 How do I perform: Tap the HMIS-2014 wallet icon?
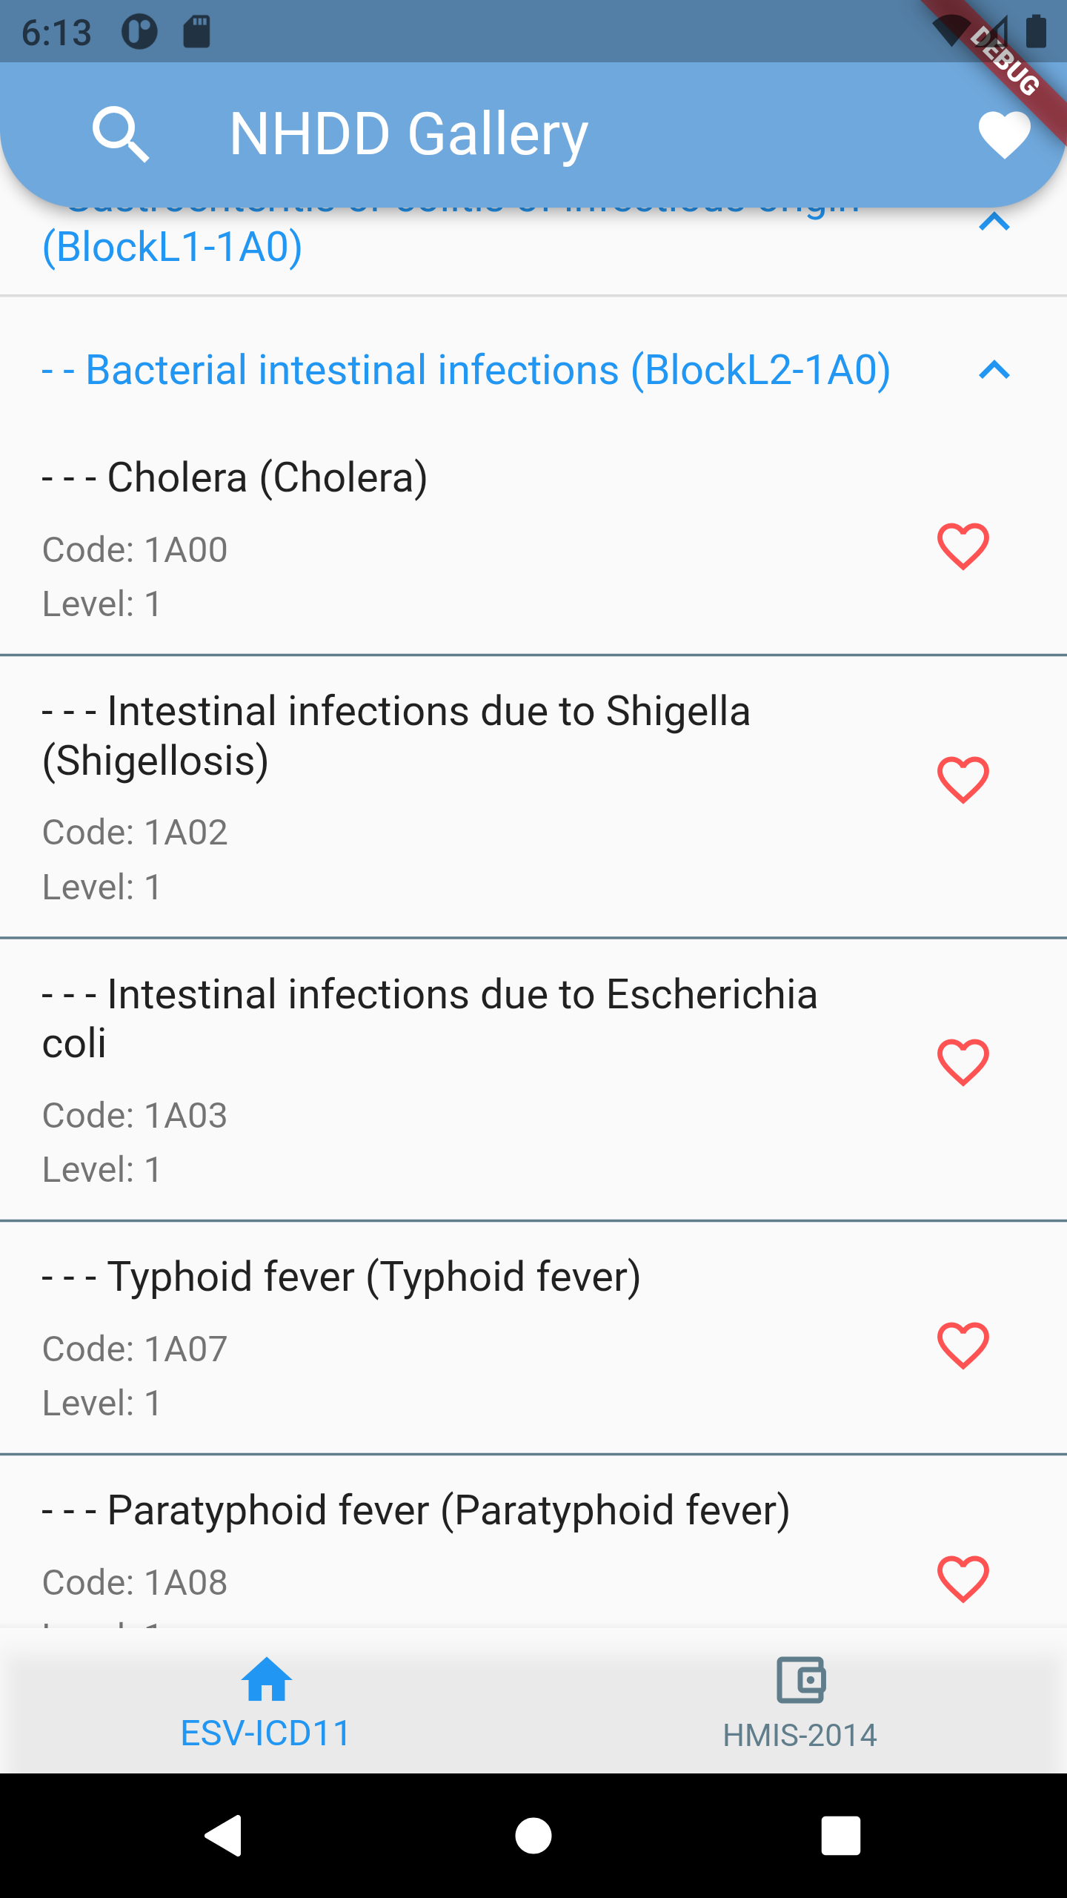click(800, 1679)
